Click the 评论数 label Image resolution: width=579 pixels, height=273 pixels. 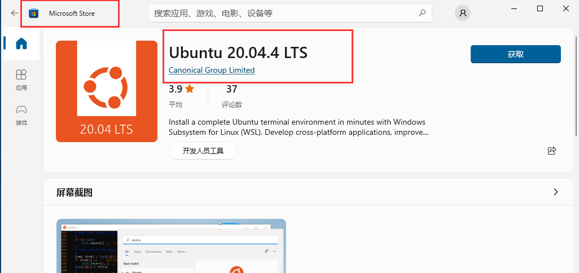click(x=231, y=104)
